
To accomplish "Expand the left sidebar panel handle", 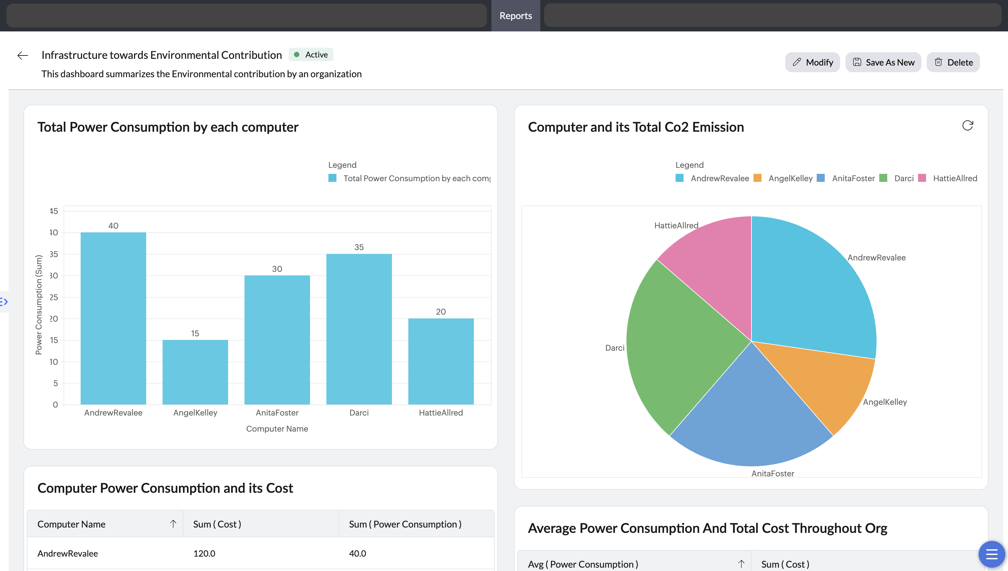I will pos(4,302).
